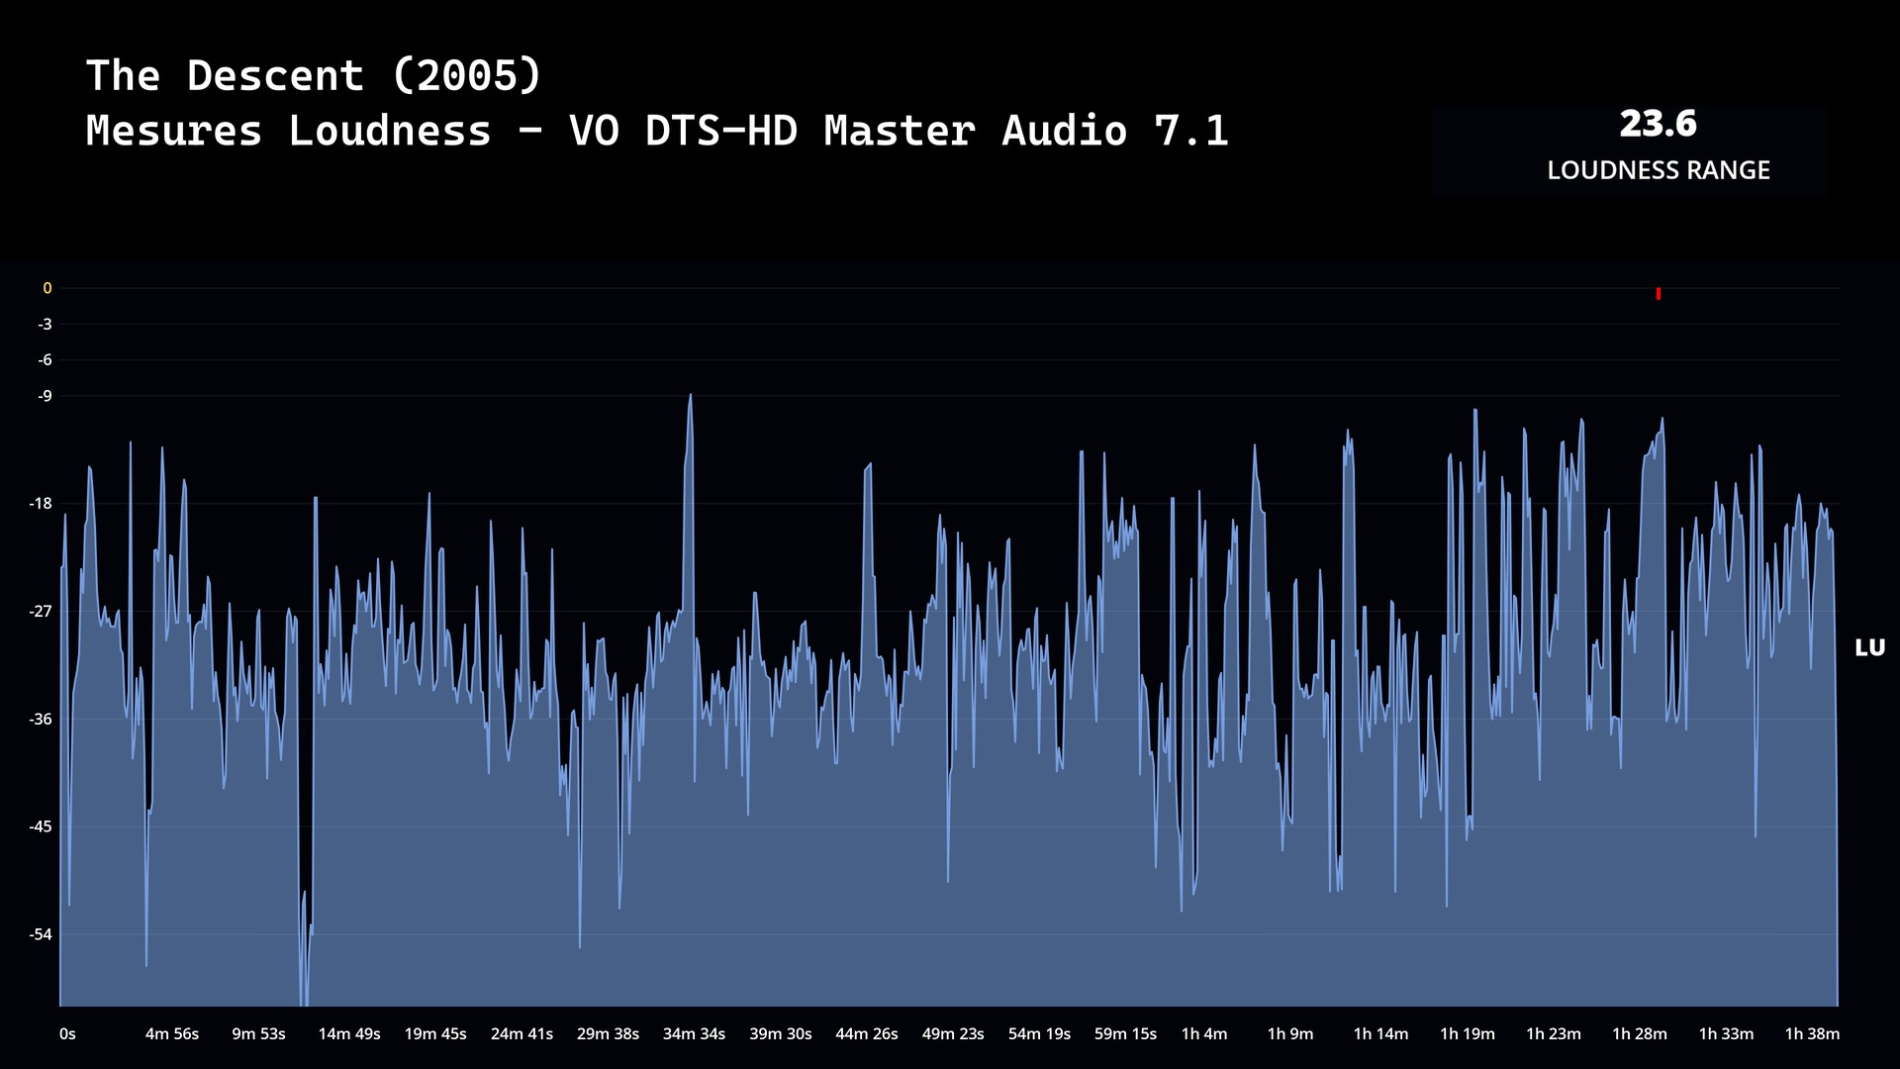Click the LU axis unit label
This screenshot has height=1069, width=1900.
coord(1869,648)
